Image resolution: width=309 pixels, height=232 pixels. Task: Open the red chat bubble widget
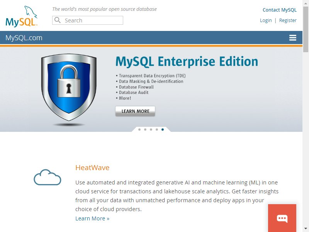coord(282,218)
